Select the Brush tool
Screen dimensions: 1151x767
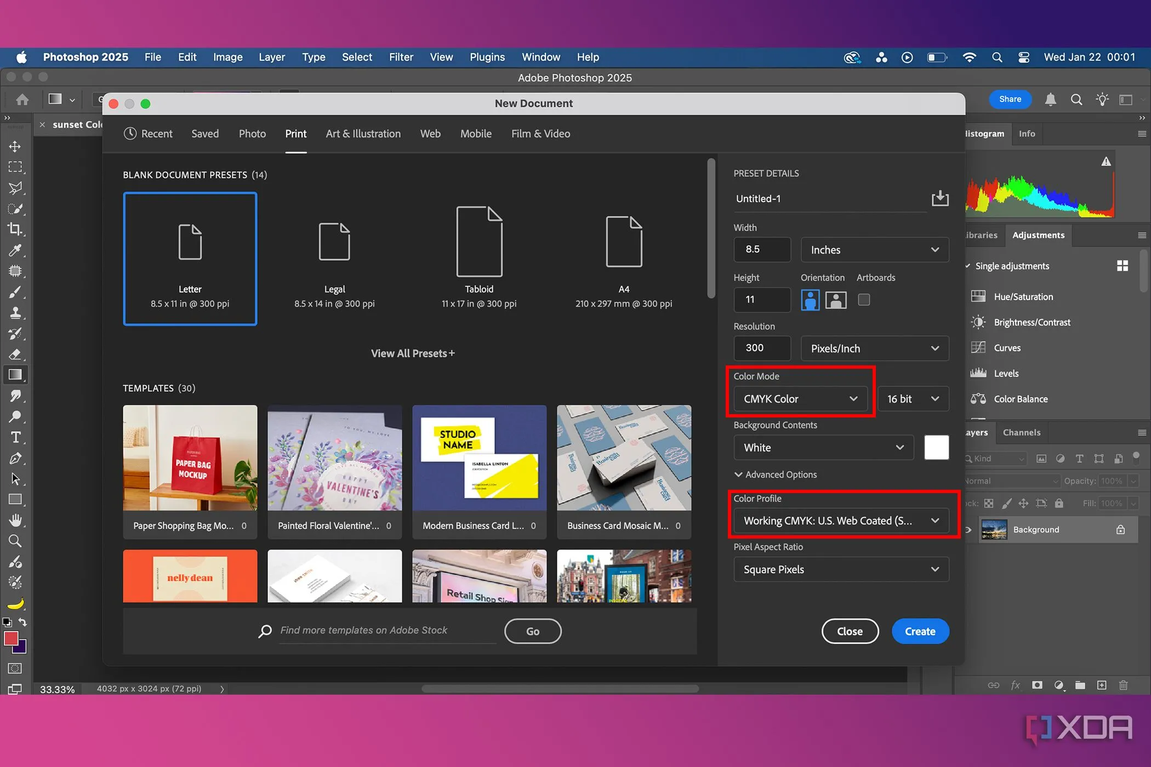[x=15, y=292]
